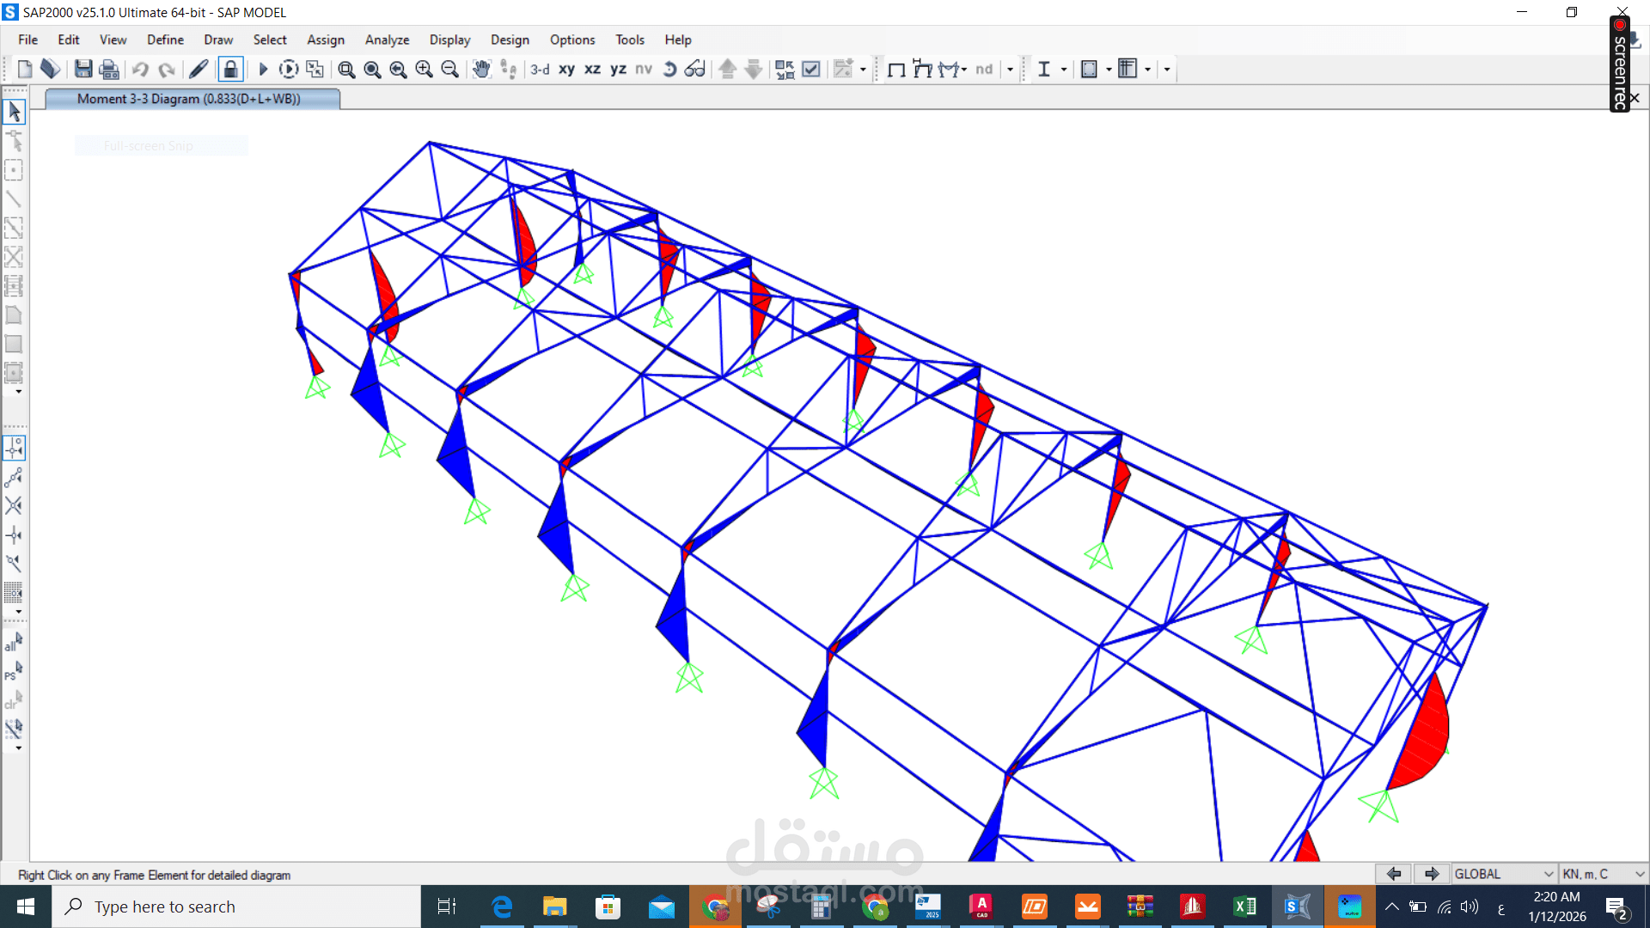1650x928 pixels.
Task: Switch to xz plane view
Action: (592, 70)
